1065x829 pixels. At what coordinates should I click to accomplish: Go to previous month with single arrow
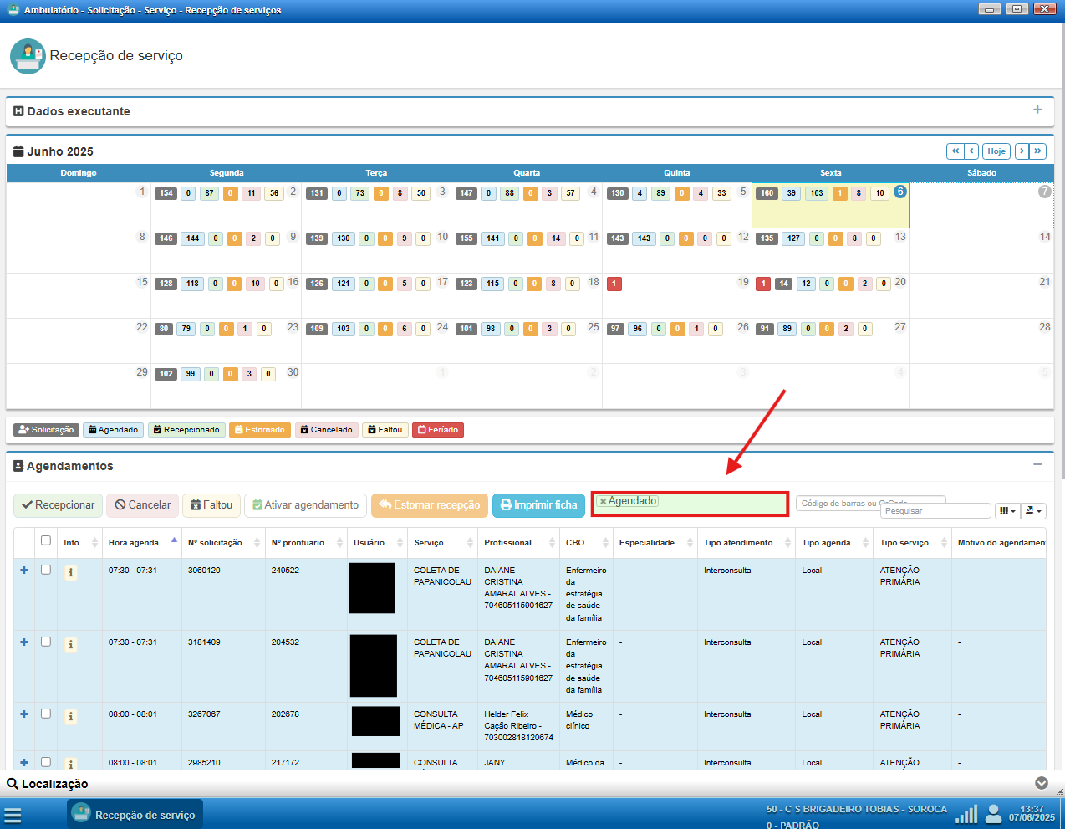(971, 151)
